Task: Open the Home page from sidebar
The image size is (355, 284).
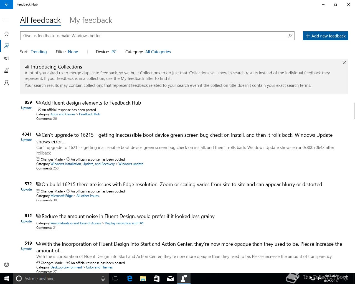Action: tap(7, 34)
